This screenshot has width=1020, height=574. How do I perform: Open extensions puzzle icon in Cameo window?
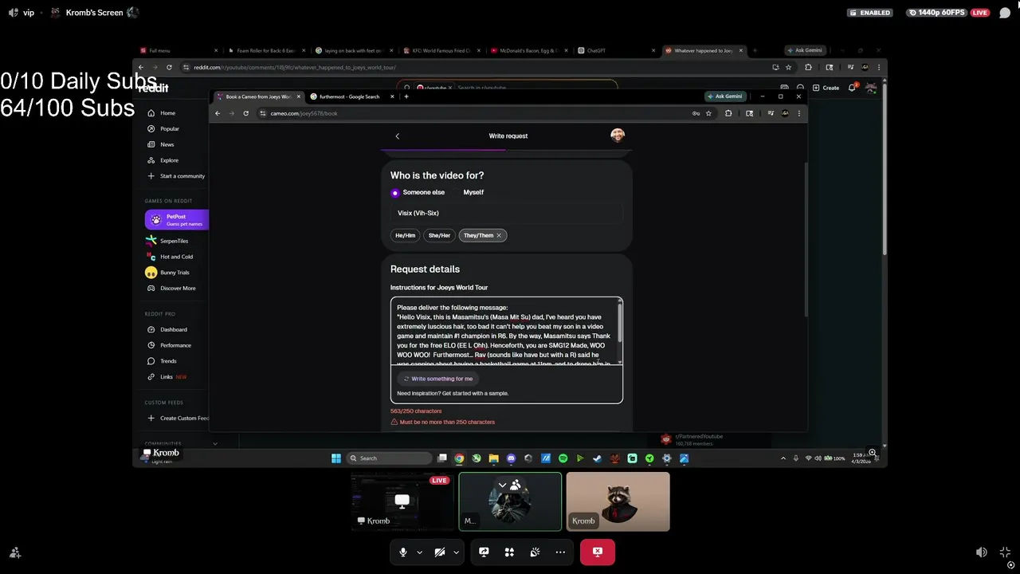pos(728,113)
